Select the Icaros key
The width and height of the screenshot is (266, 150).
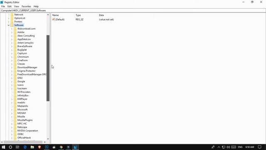click(x=20, y=85)
